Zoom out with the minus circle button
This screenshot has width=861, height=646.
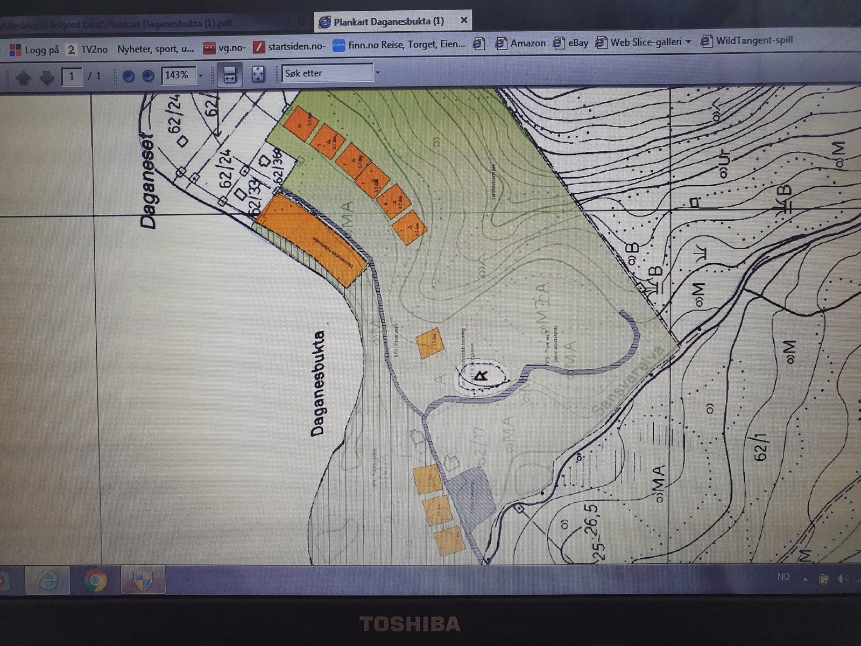coord(129,76)
